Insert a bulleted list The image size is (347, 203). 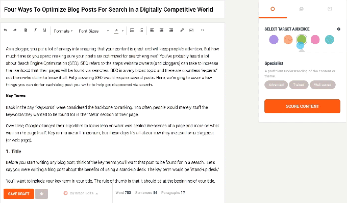pyautogui.click(x=132, y=30)
